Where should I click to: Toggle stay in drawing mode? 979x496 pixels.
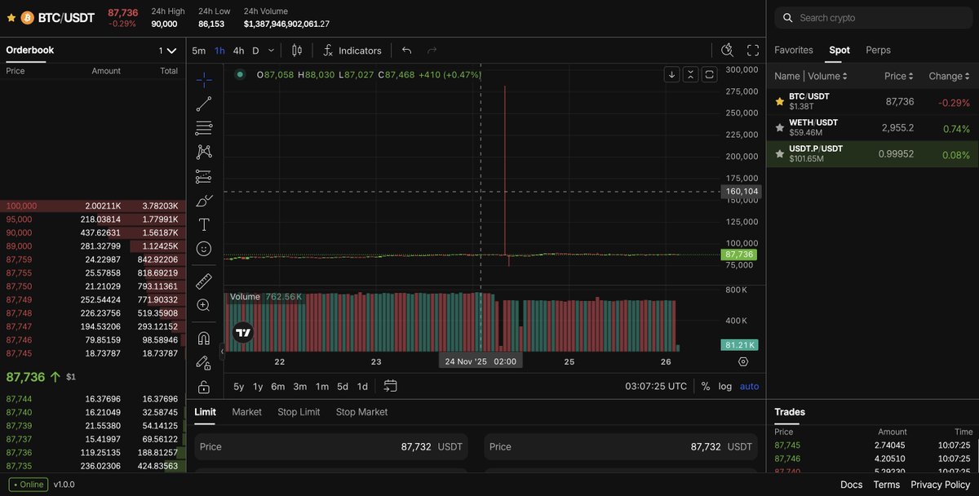coord(204,362)
